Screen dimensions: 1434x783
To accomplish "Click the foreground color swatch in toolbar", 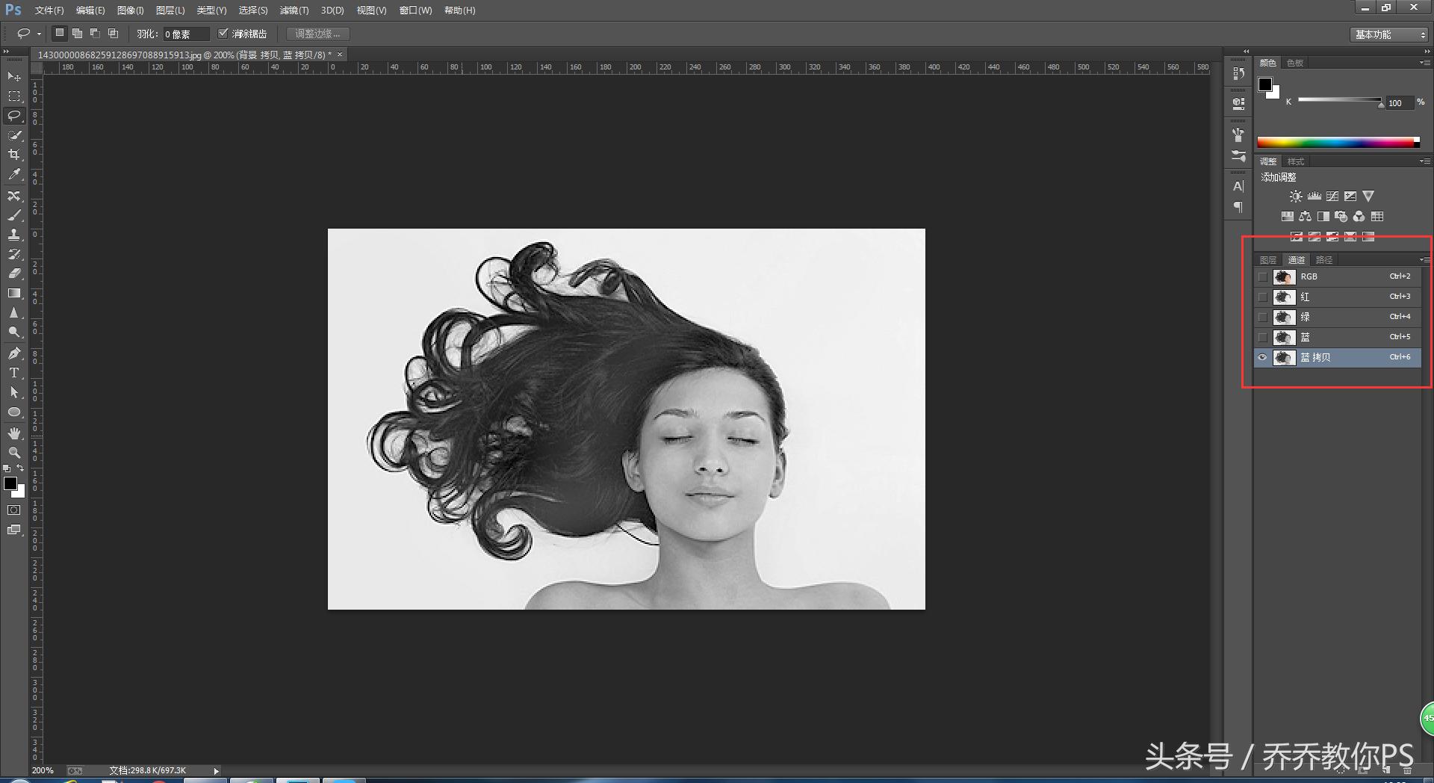I will [10, 483].
